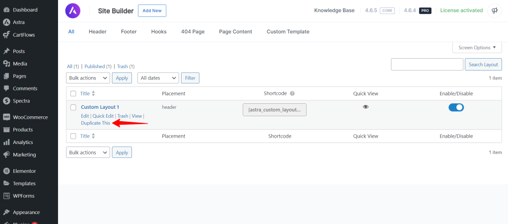Click the Quick View eye icon
The image size is (508, 224).
click(366, 107)
